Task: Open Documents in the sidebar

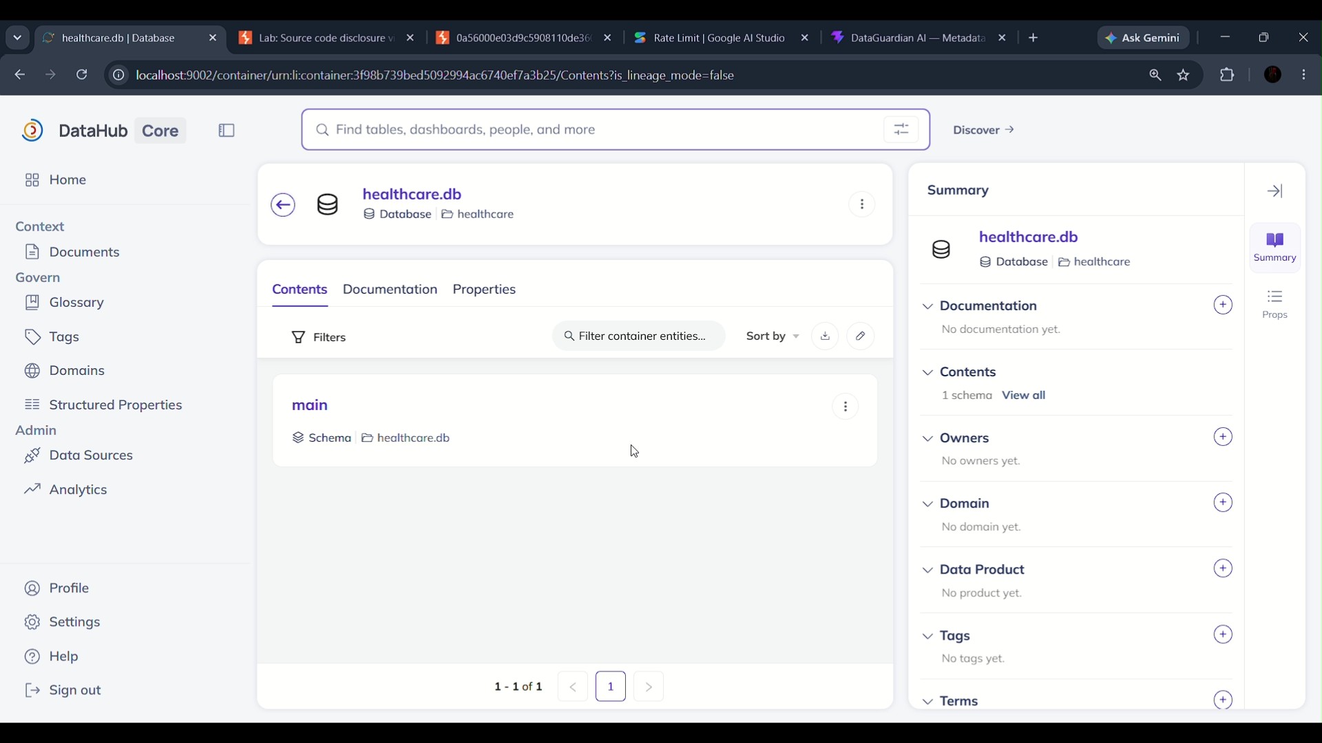Action: [72, 252]
